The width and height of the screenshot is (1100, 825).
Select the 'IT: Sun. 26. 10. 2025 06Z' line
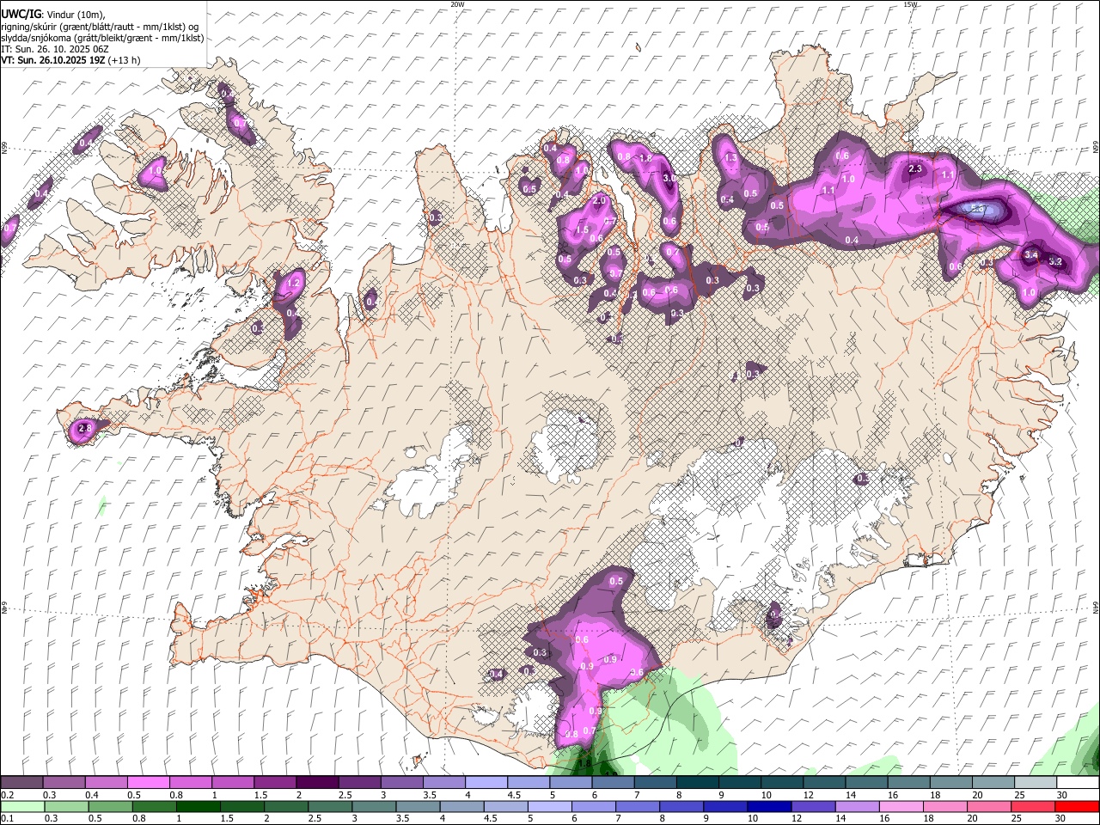[x=54, y=49]
